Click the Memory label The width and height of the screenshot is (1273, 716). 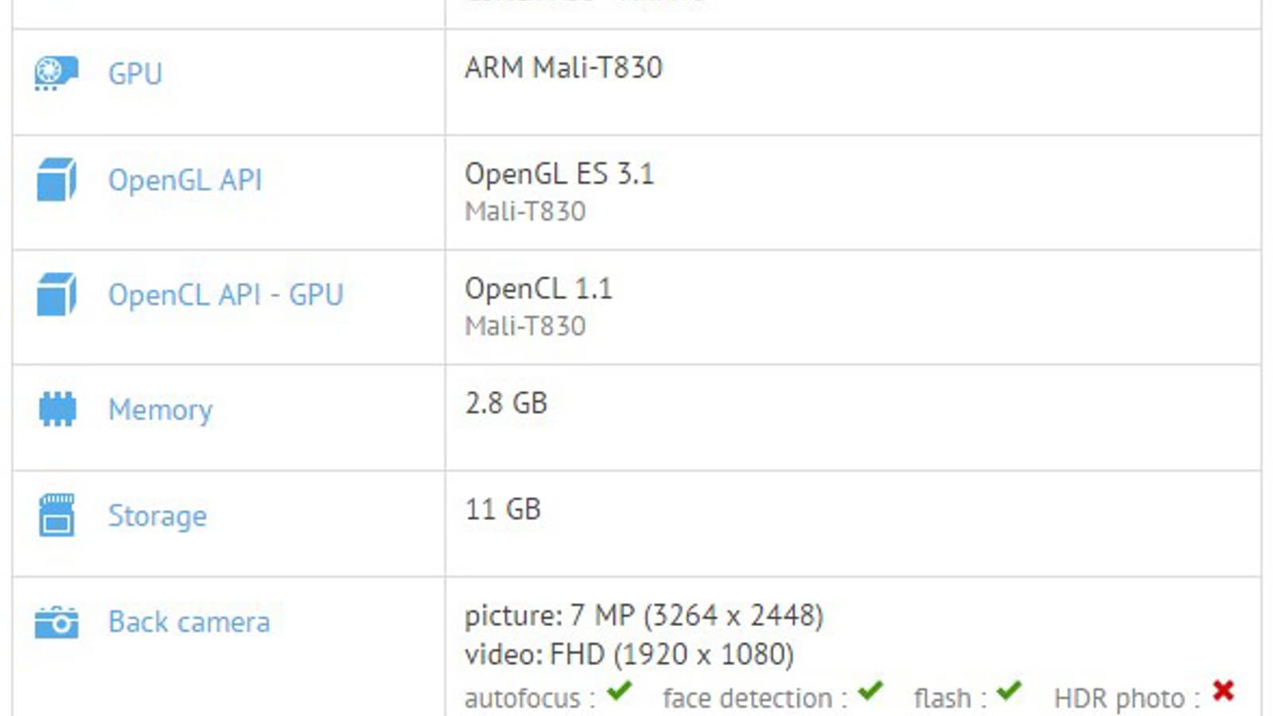161,410
